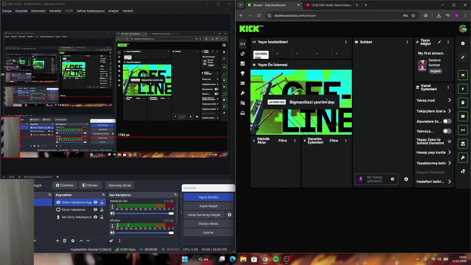Open the Sohbet panel three-dot menu
Viewport: 471px width, 265px height.
pyautogui.click(x=407, y=42)
